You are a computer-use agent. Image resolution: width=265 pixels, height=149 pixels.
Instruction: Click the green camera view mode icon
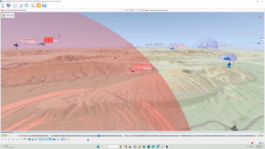point(25,139)
